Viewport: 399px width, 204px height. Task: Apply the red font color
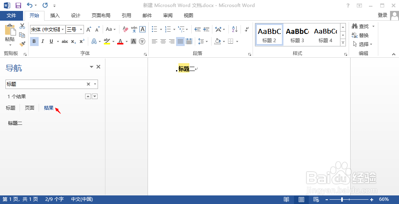tap(120, 41)
